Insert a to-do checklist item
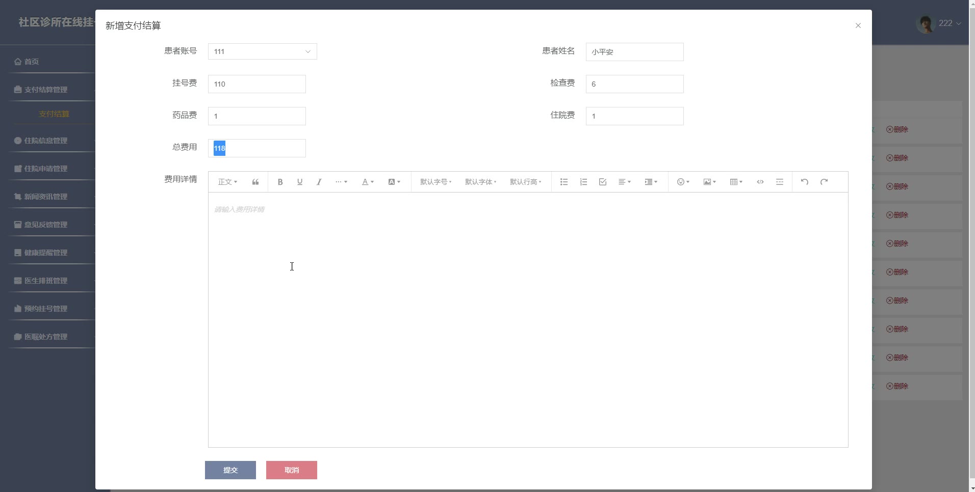Screen dimensions: 975x492 pyautogui.click(x=603, y=182)
